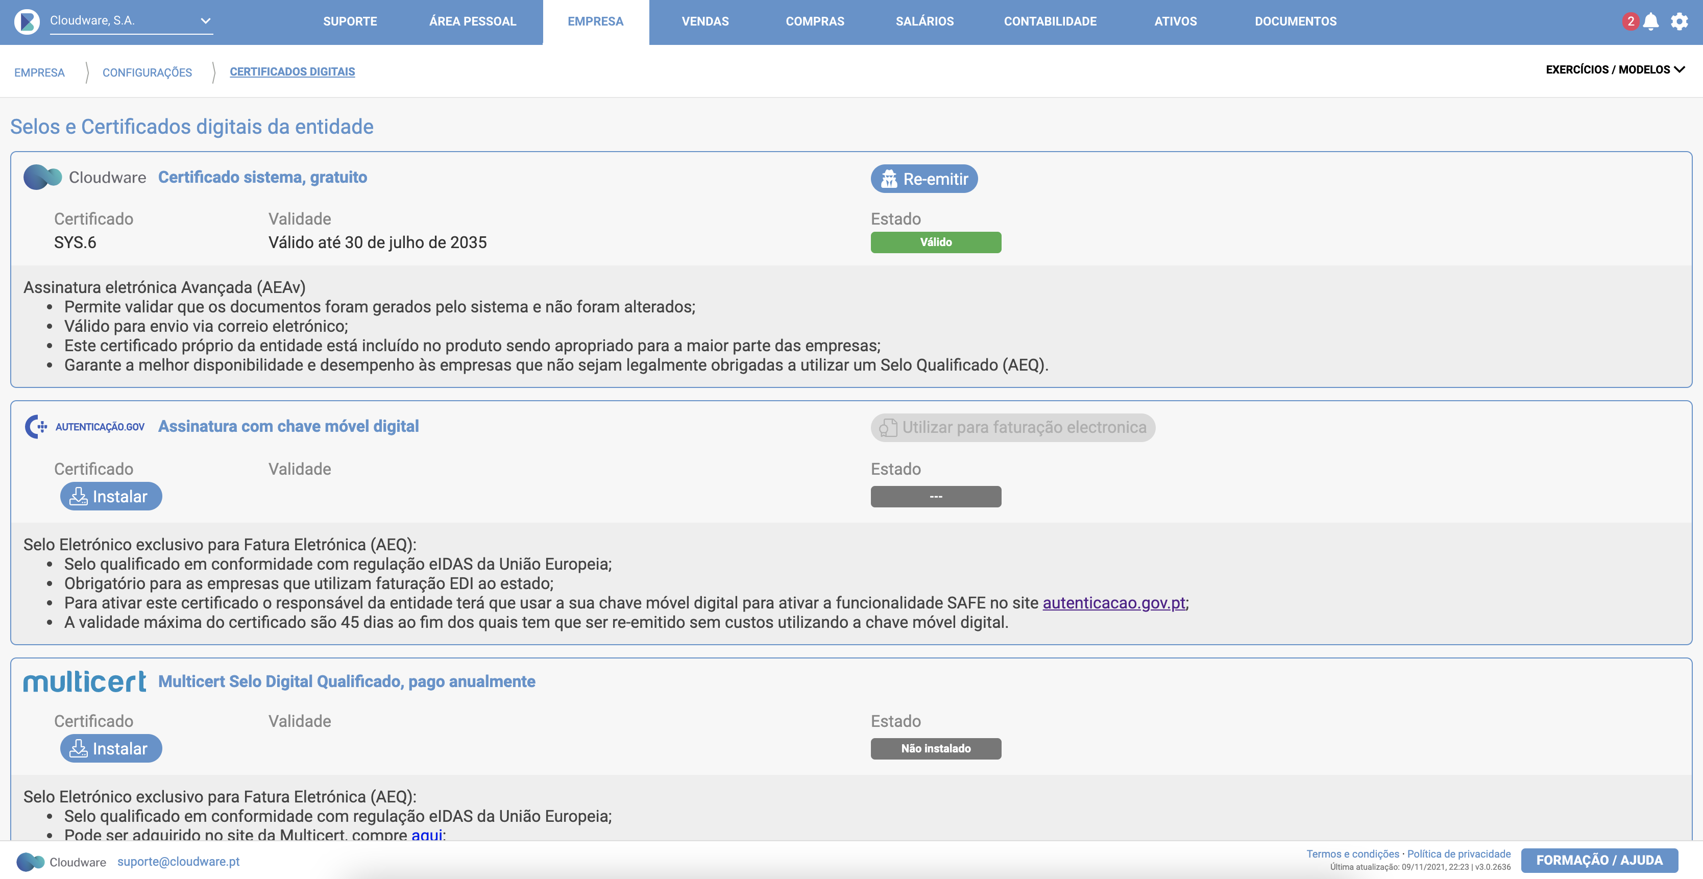1703x879 pixels.
Task: Expand the Exercícios / Modelos dropdown
Action: point(1614,70)
